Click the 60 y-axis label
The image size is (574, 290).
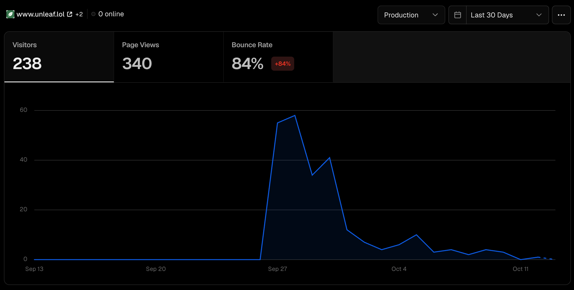pyautogui.click(x=24, y=110)
